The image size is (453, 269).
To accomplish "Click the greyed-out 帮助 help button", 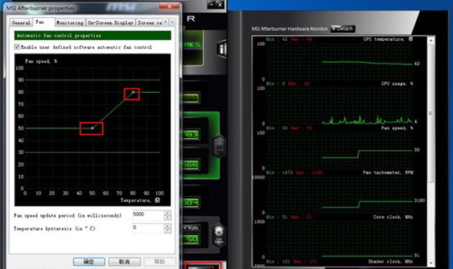I will [160, 262].
